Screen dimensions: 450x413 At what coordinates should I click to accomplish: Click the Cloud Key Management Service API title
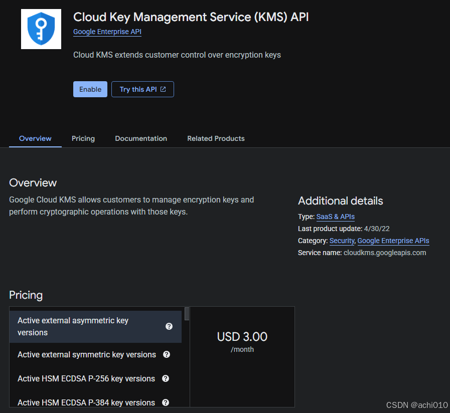click(x=191, y=17)
